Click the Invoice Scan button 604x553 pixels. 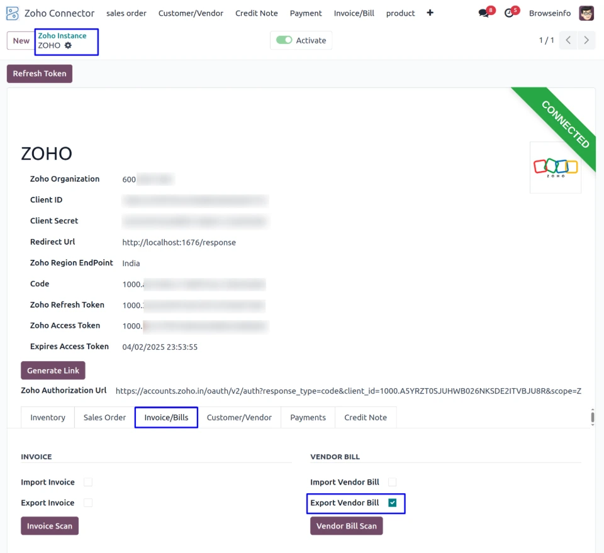click(50, 526)
